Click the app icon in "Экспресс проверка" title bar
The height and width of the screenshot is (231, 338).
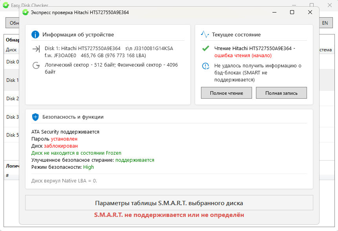point(26,12)
